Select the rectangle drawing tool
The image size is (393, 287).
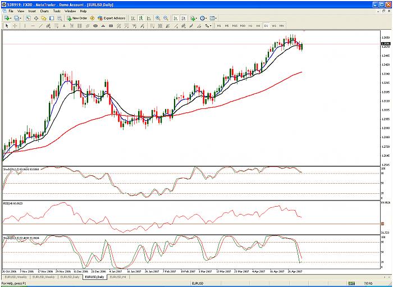[111, 26]
